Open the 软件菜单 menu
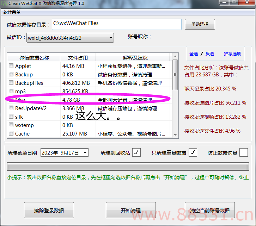The height and width of the screenshot is (226, 256). pos(12,12)
